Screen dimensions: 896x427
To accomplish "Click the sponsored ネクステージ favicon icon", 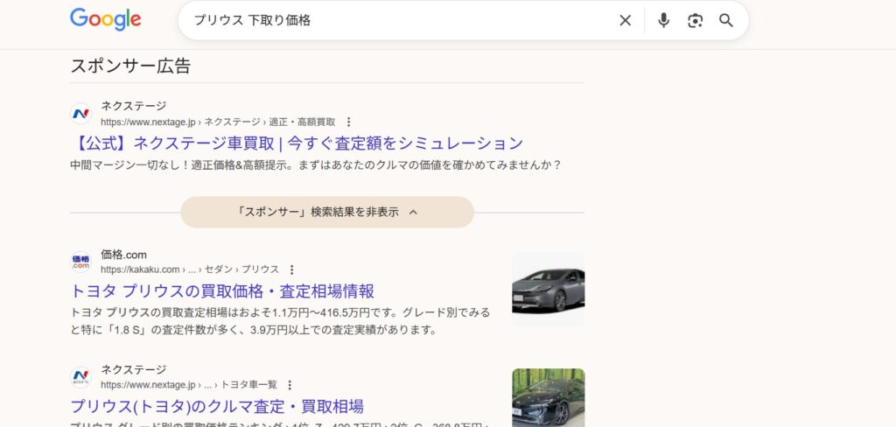I will tap(80, 114).
